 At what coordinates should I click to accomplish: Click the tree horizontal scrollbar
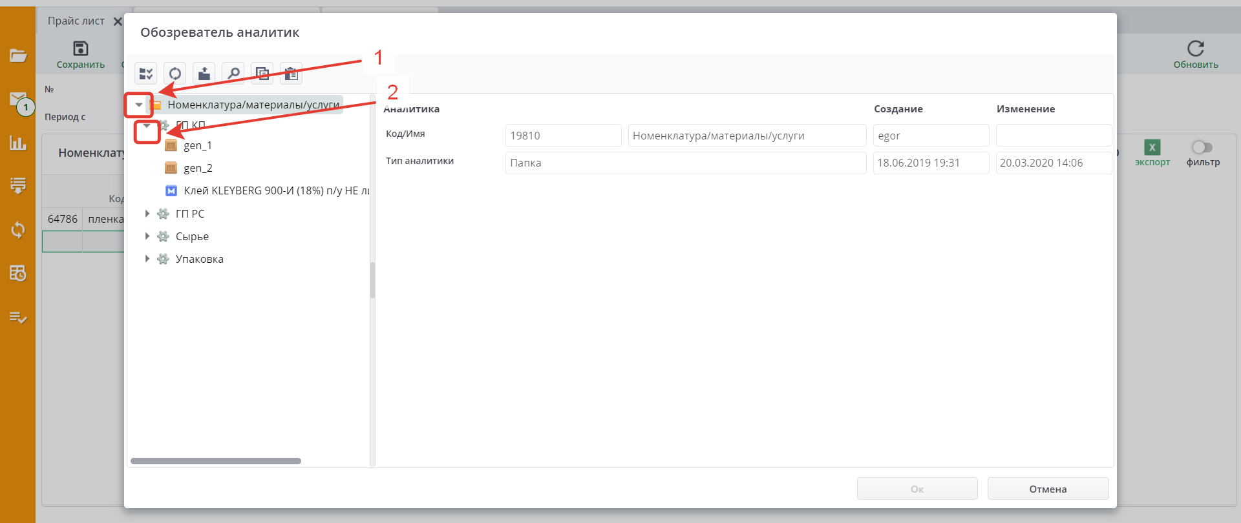(x=216, y=461)
